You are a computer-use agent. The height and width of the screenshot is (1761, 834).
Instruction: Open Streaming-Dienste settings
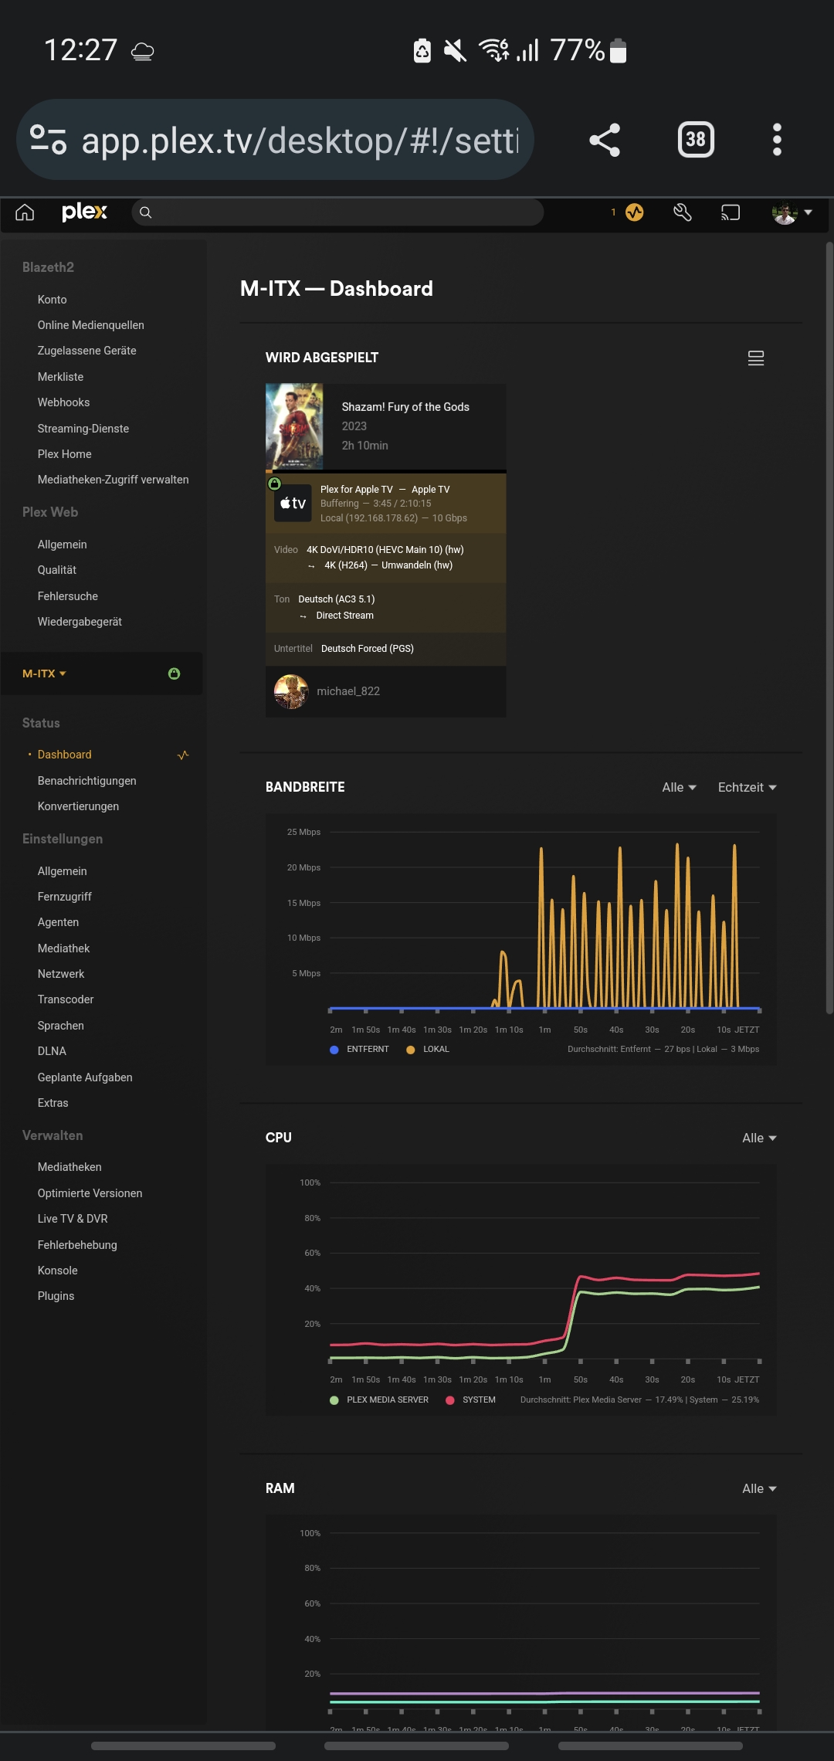point(83,429)
